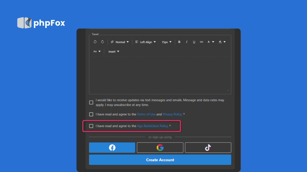This screenshot has height=172, width=307.
Task: Sign up using the TikTok icon button
Action: tap(208, 148)
